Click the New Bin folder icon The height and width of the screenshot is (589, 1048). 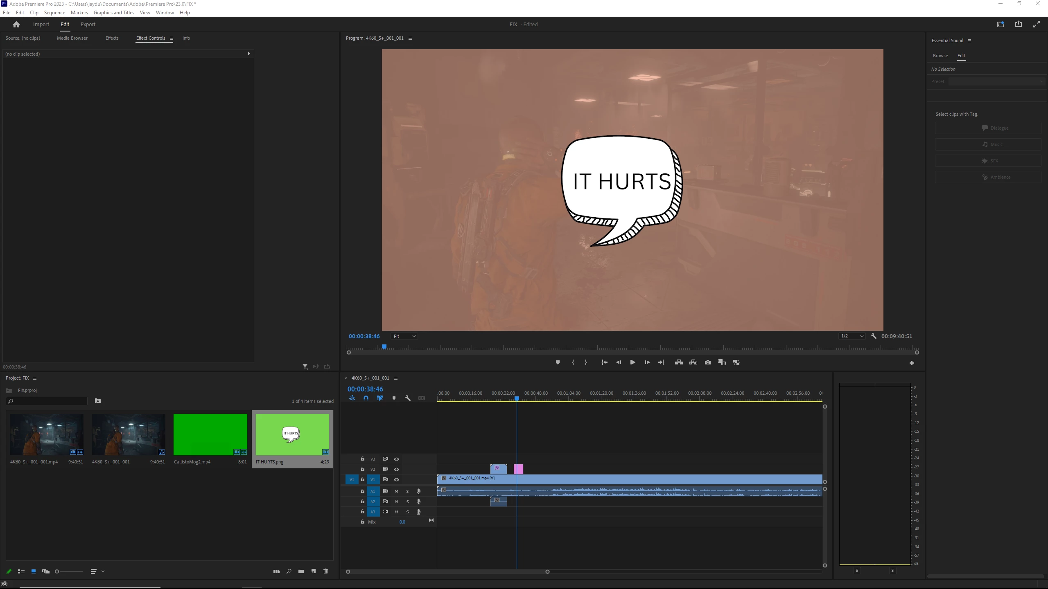pyautogui.click(x=301, y=571)
